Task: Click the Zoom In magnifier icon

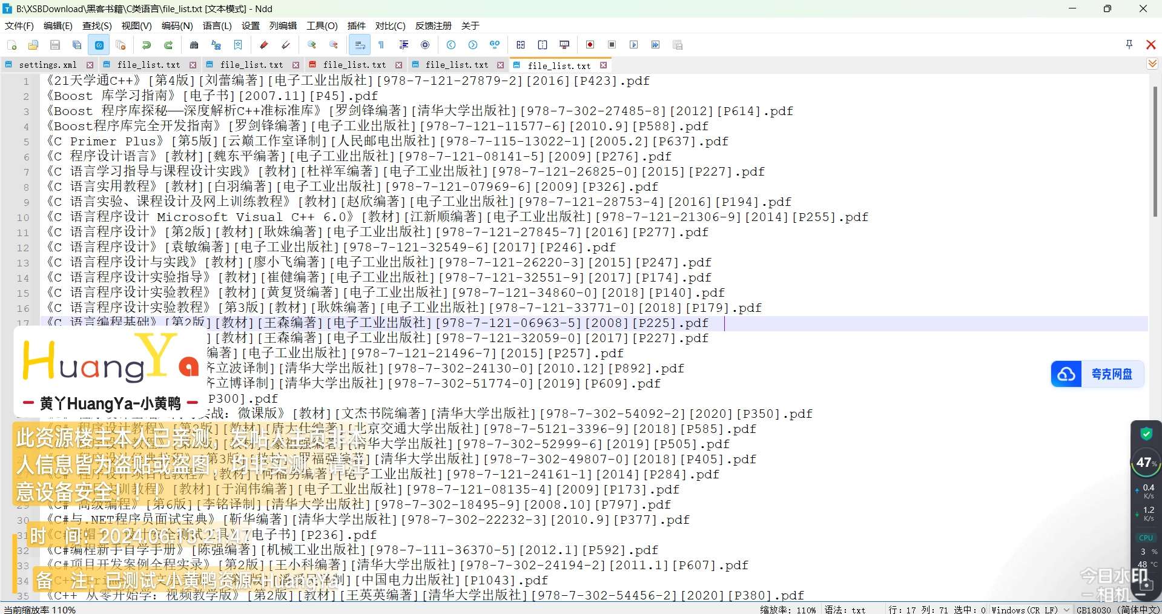Action: pyautogui.click(x=312, y=45)
